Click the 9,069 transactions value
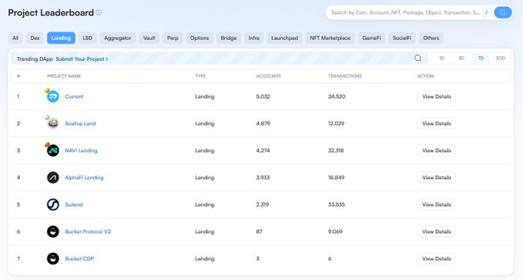 pyautogui.click(x=335, y=232)
